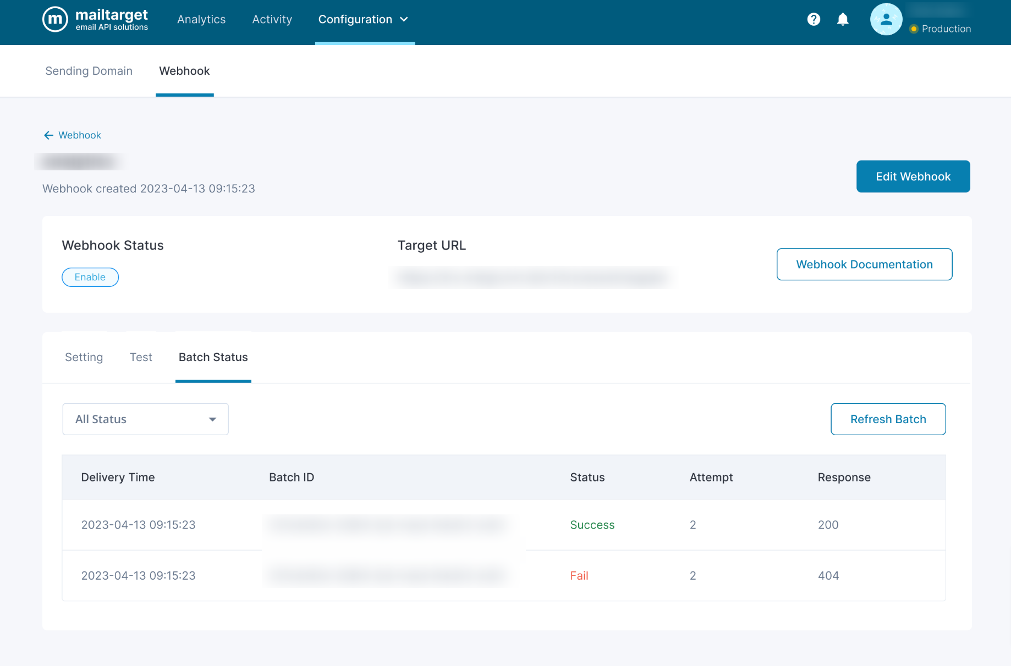Switch to the Setting tab
This screenshot has height=666, width=1011.
(x=84, y=357)
